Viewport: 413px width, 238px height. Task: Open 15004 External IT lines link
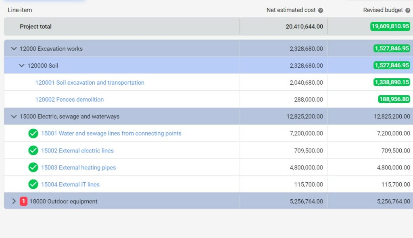point(70,184)
